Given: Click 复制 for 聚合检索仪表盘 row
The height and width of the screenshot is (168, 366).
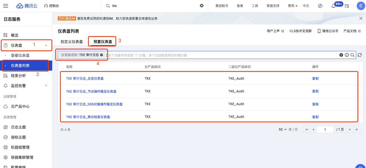Looking at the screenshot, I should pos(315,117).
